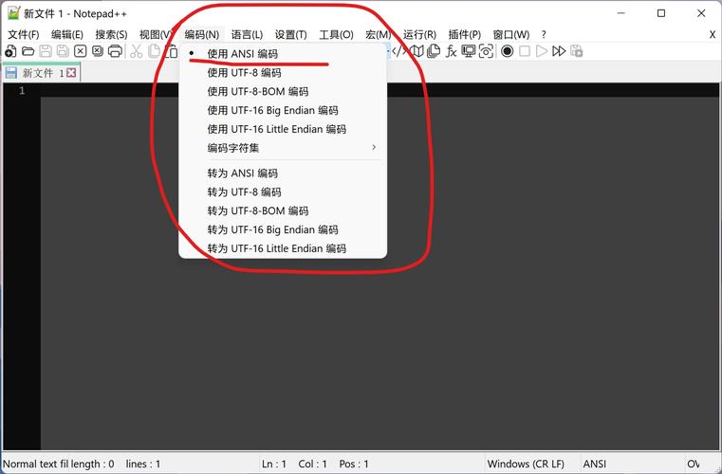Click the Save file toolbar icon

click(x=46, y=51)
